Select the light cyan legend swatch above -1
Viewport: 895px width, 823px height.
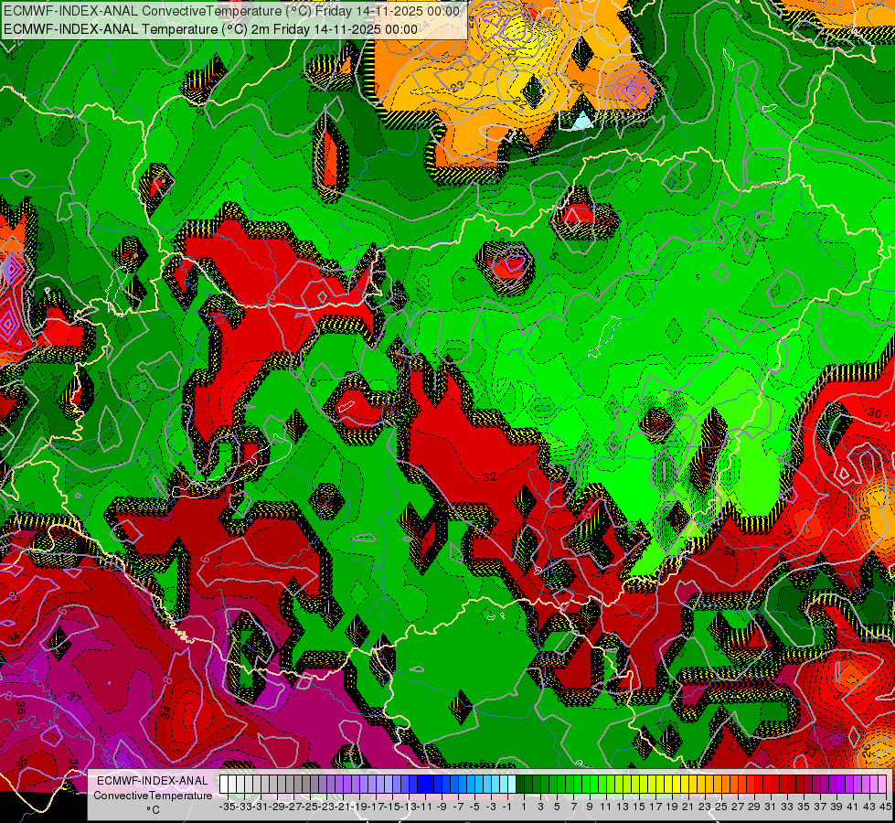coord(504,784)
